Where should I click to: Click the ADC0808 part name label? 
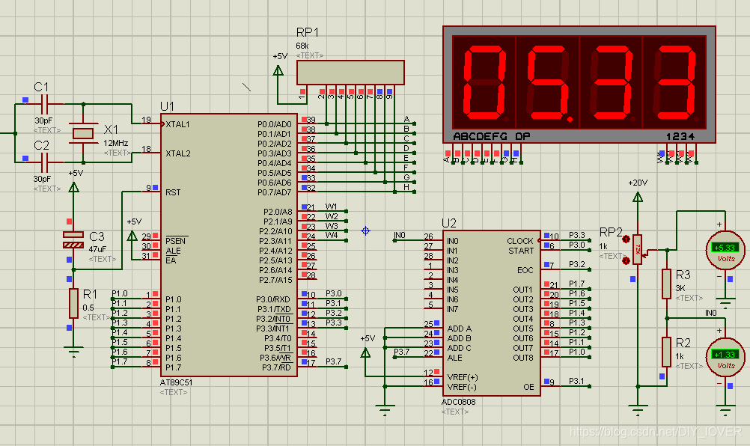[x=458, y=402]
